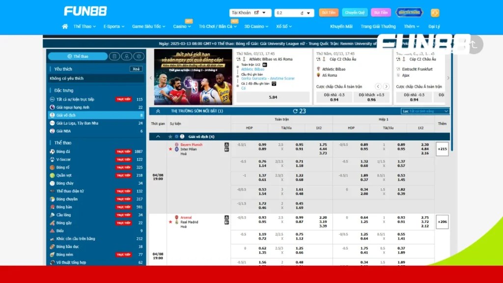Open the 3D Casino menu
The height and width of the screenshot is (283, 503).
pyautogui.click(x=256, y=27)
